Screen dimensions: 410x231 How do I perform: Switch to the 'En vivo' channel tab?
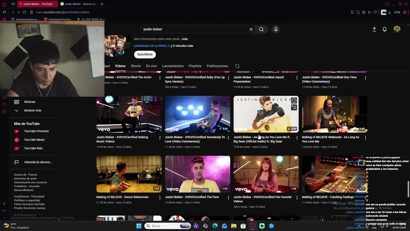click(152, 66)
